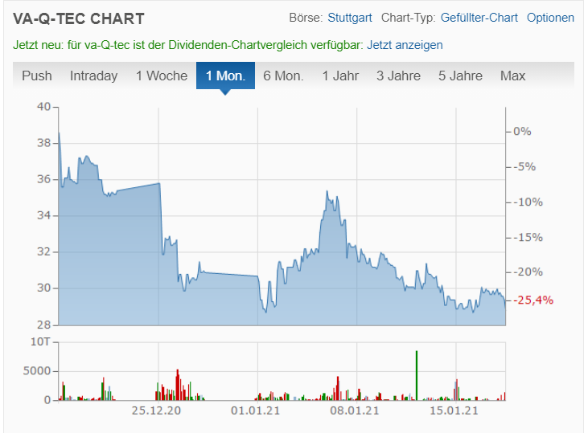This screenshot has height=433, width=588.
Task: Click the Jetzt anzeigen dividend comparison link
Action: (405, 45)
